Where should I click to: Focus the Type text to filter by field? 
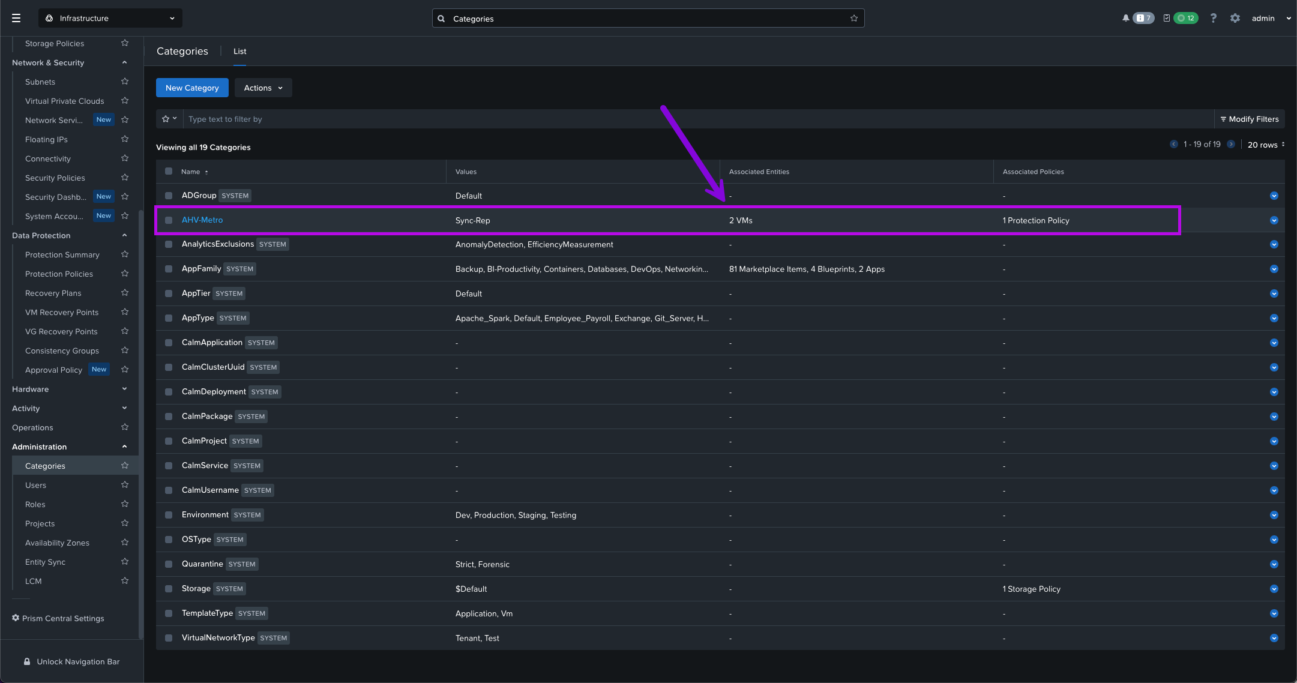(x=699, y=119)
